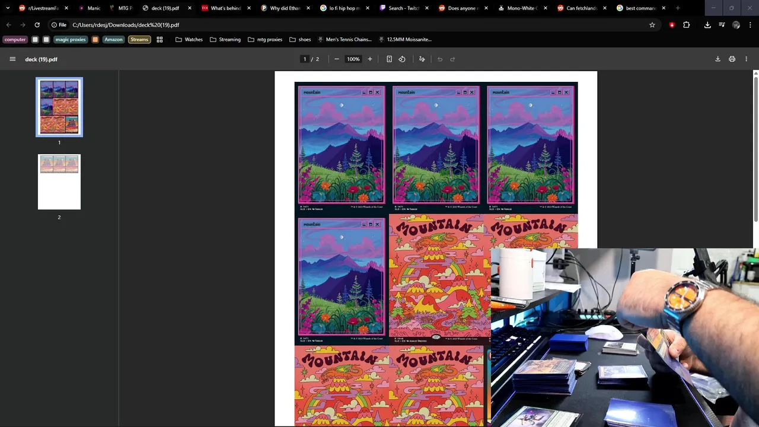Screen dimensions: 759x427
Task: Open the mtg proxies bookmark folder
Action: coord(265,40)
